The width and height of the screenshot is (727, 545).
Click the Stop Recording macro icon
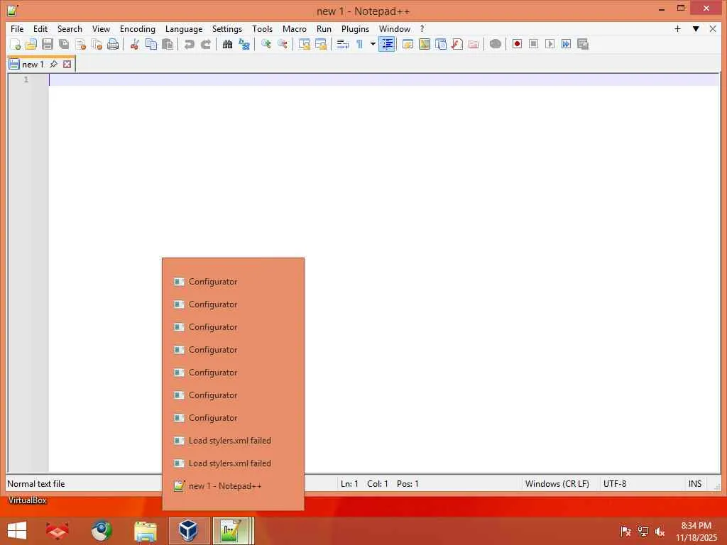pos(533,44)
